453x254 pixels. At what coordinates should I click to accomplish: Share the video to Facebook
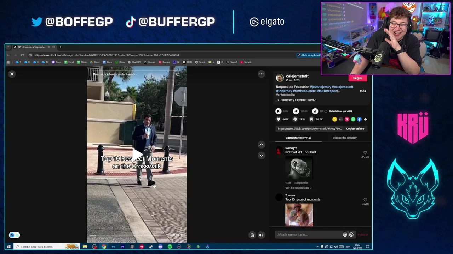[359, 119]
